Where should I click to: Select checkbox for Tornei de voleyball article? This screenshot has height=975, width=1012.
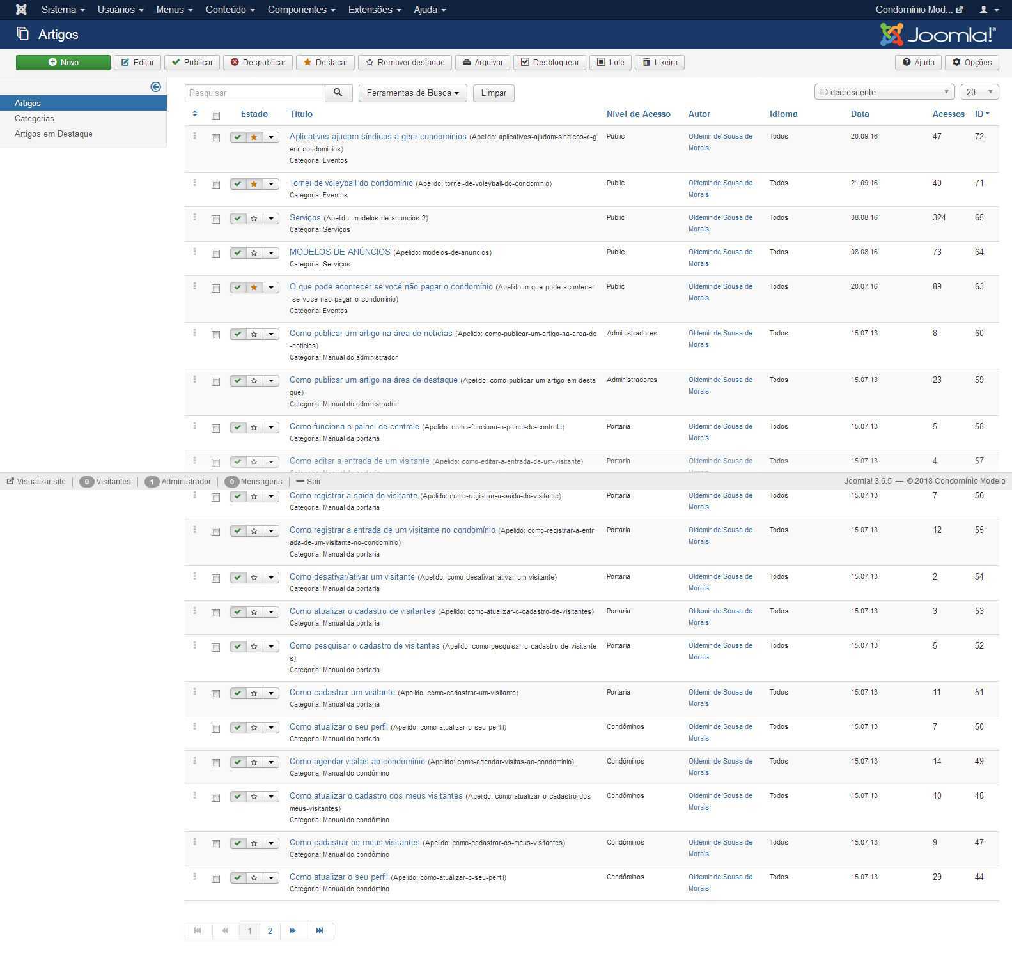click(x=215, y=185)
